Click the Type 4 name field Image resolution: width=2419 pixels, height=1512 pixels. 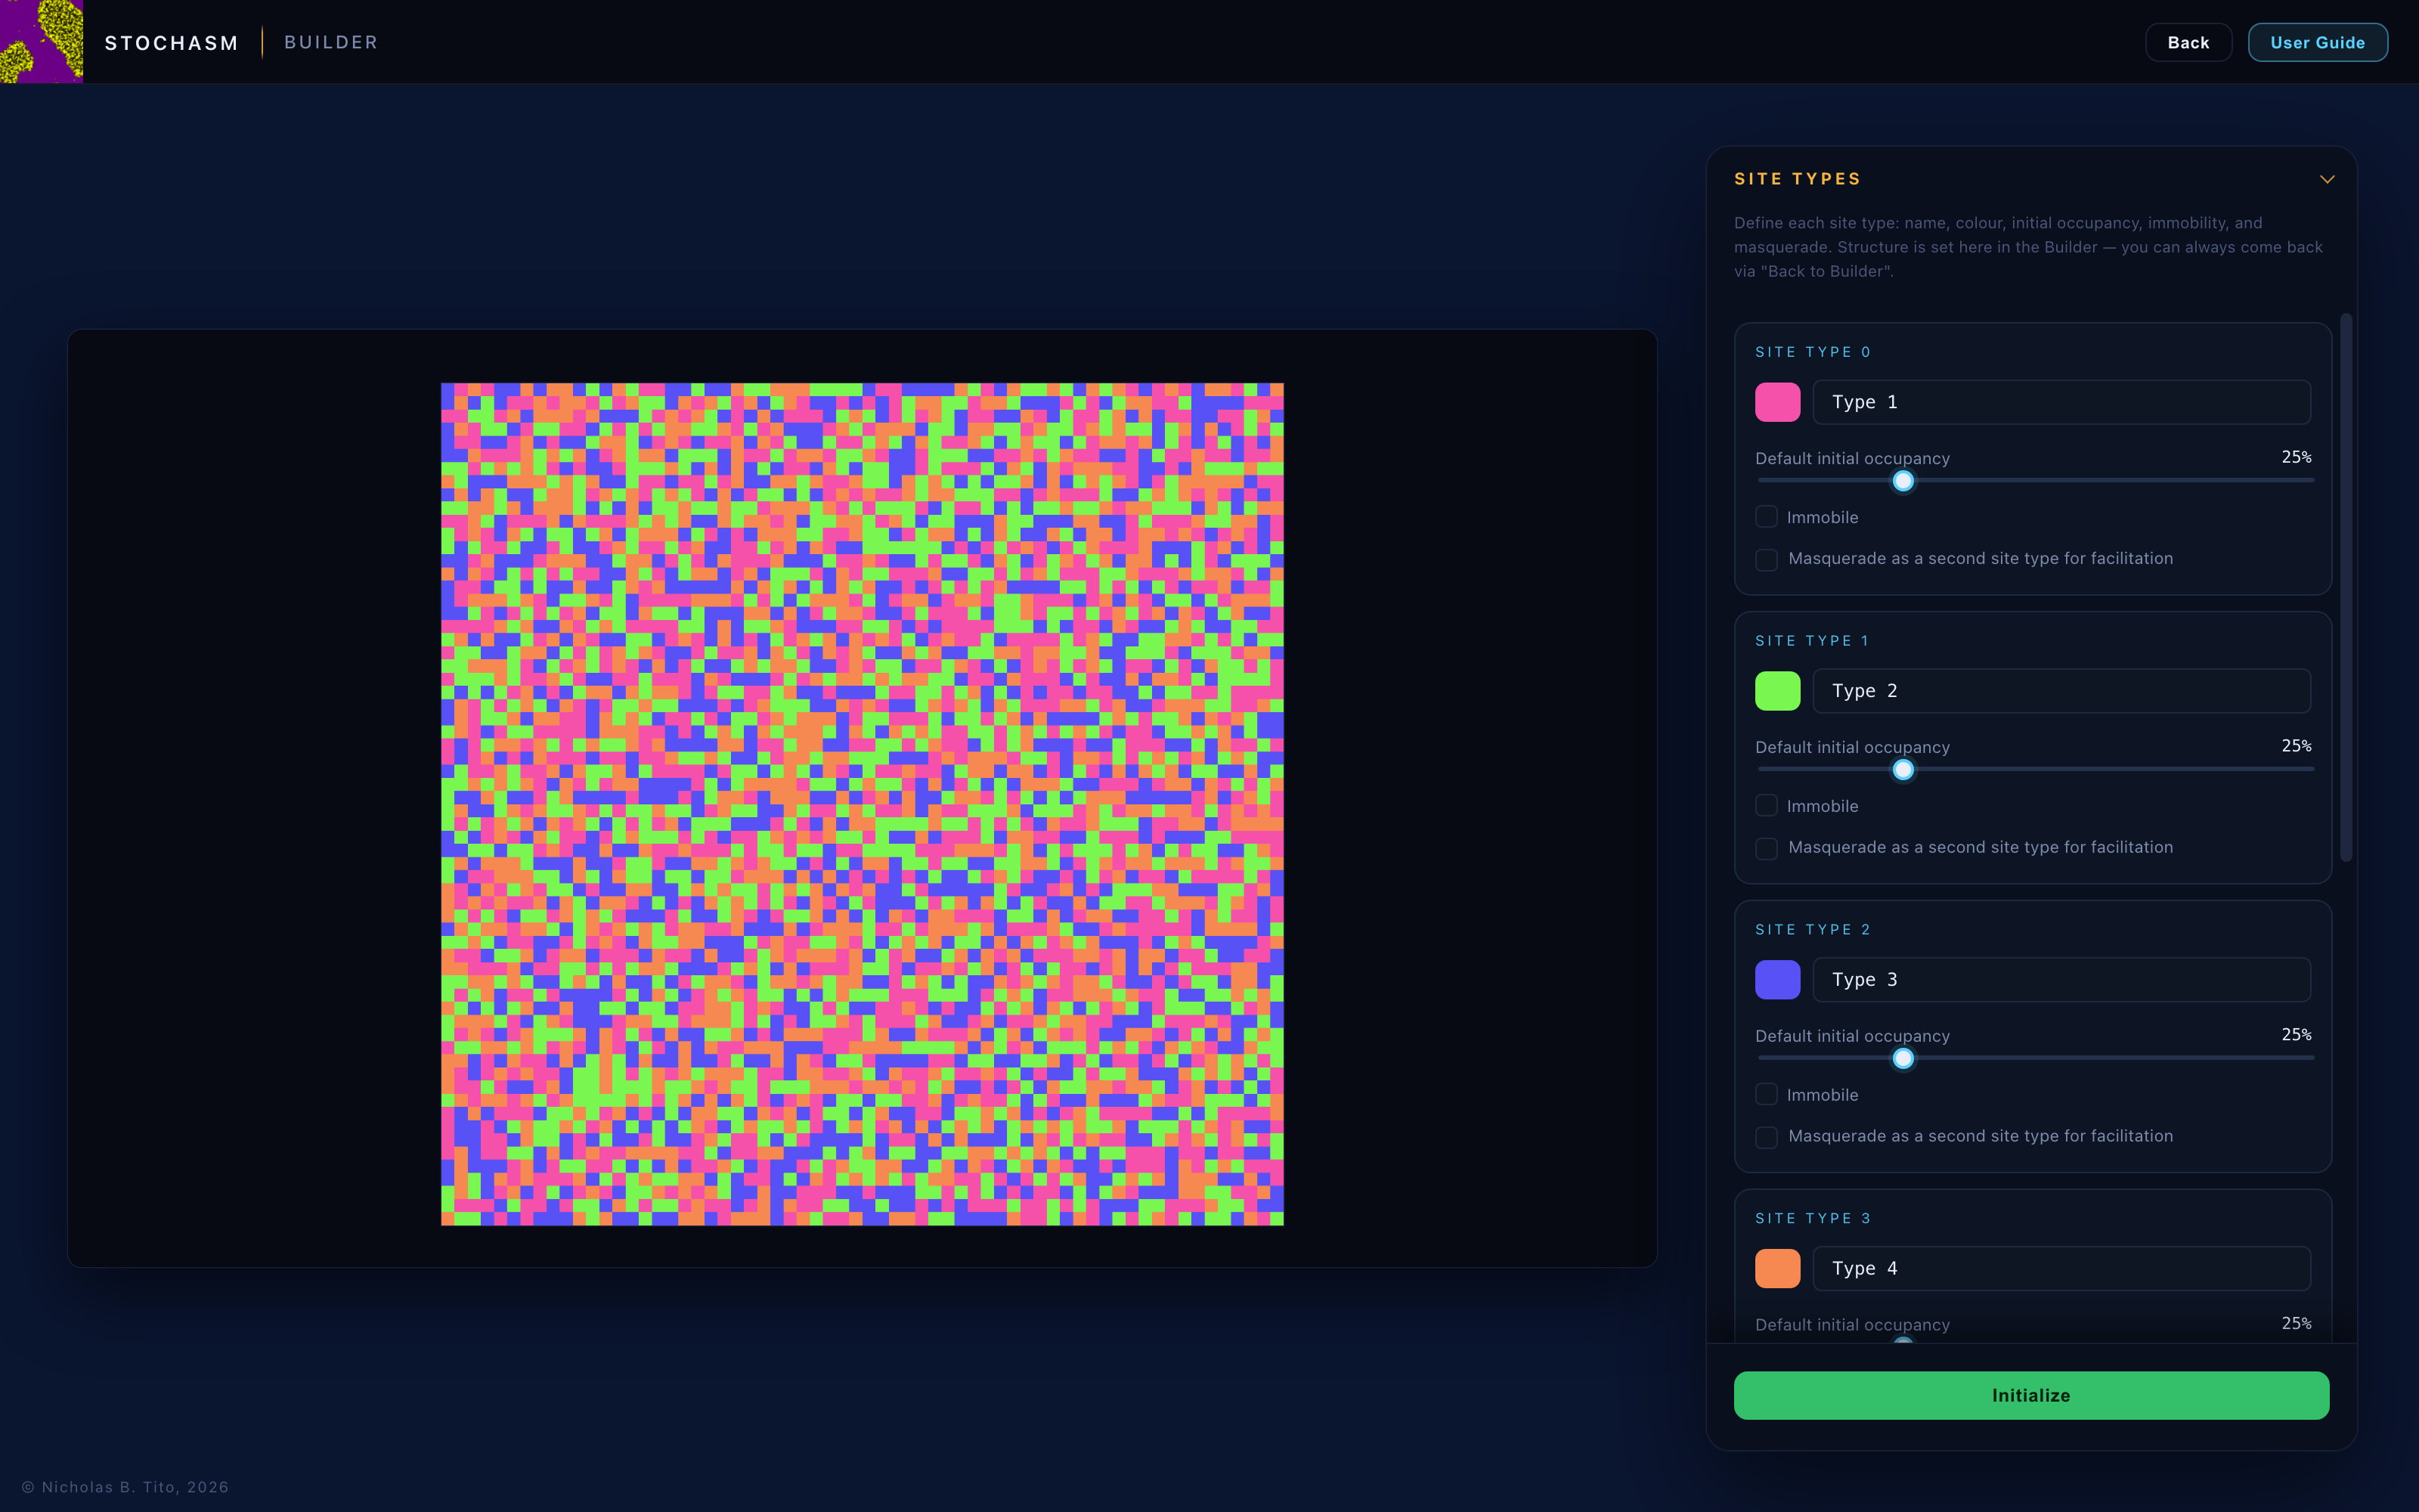point(2061,1268)
